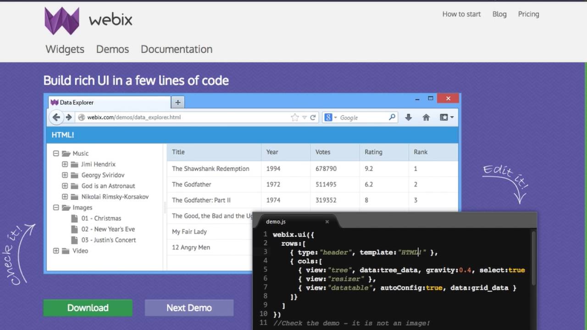Click file icon beside 01 - Christmas
The height and width of the screenshot is (330, 587).
point(74,218)
